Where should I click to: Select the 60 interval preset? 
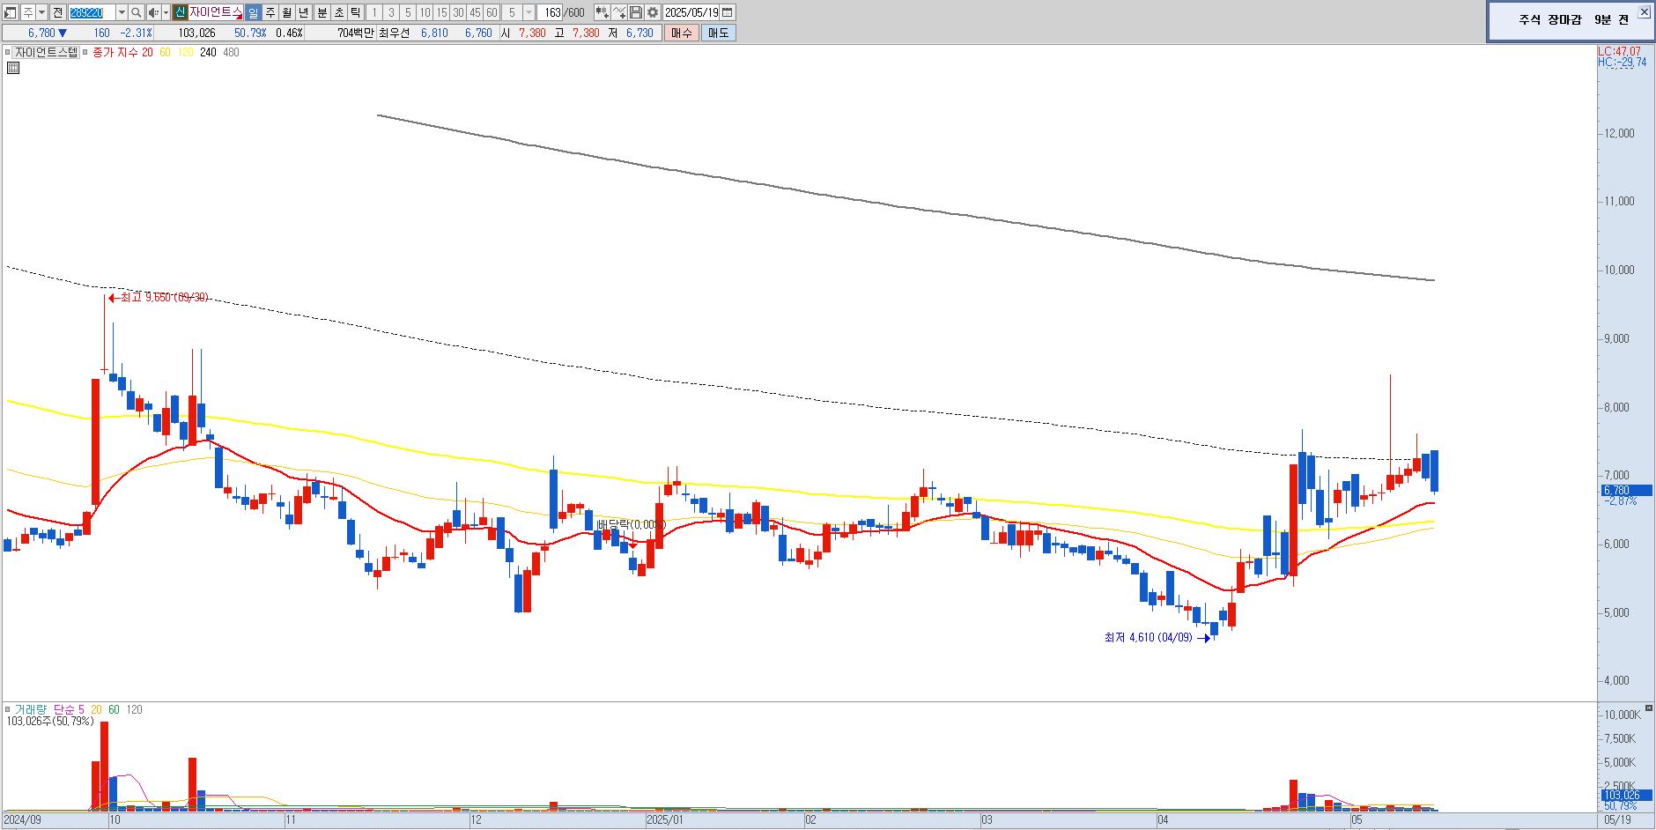(x=492, y=12)
